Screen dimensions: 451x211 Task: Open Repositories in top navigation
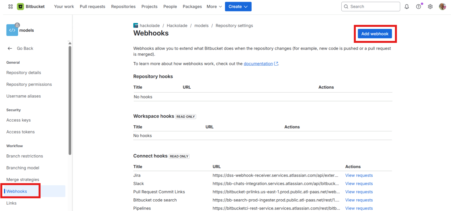click(x=123, y=6)
